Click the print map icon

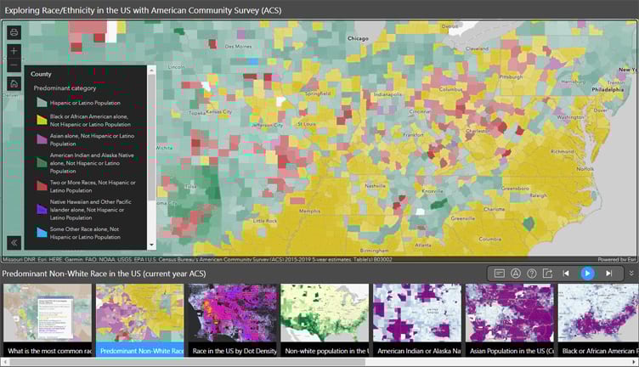[x=14, y=32]
